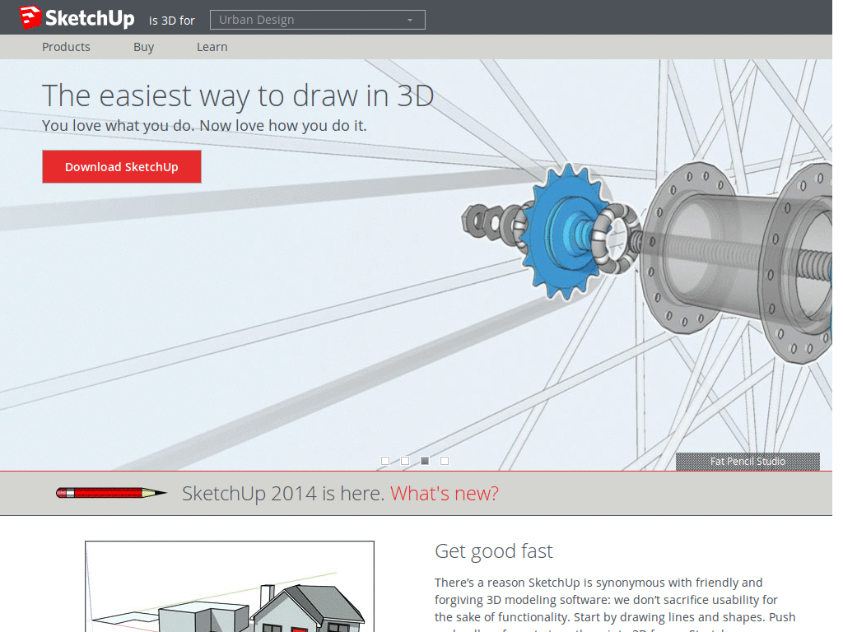The width and height of the screenshot is (843, 632).
Task: Click the 'The easiest way to draw in 3D' headline
Action: pos(238,96)
